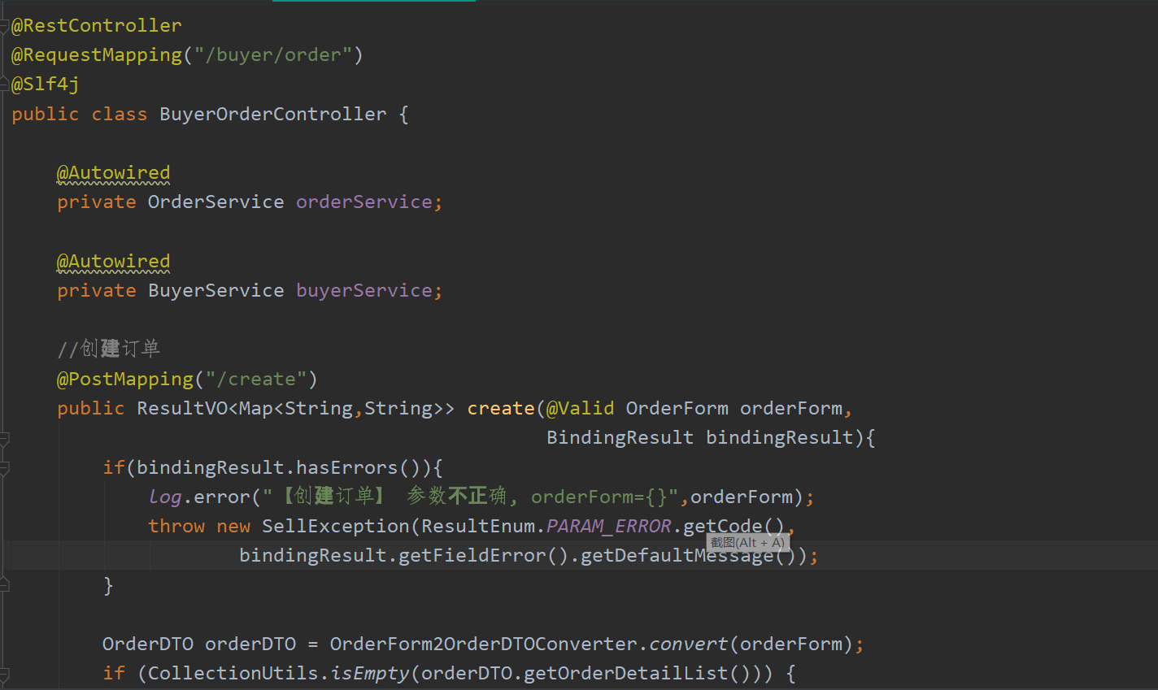Click the 'class' keyword
The image size is (1158, 690).
(x=120, y=115)
